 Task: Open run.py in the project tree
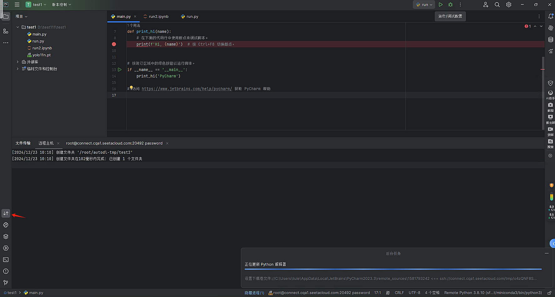[36, 41]
